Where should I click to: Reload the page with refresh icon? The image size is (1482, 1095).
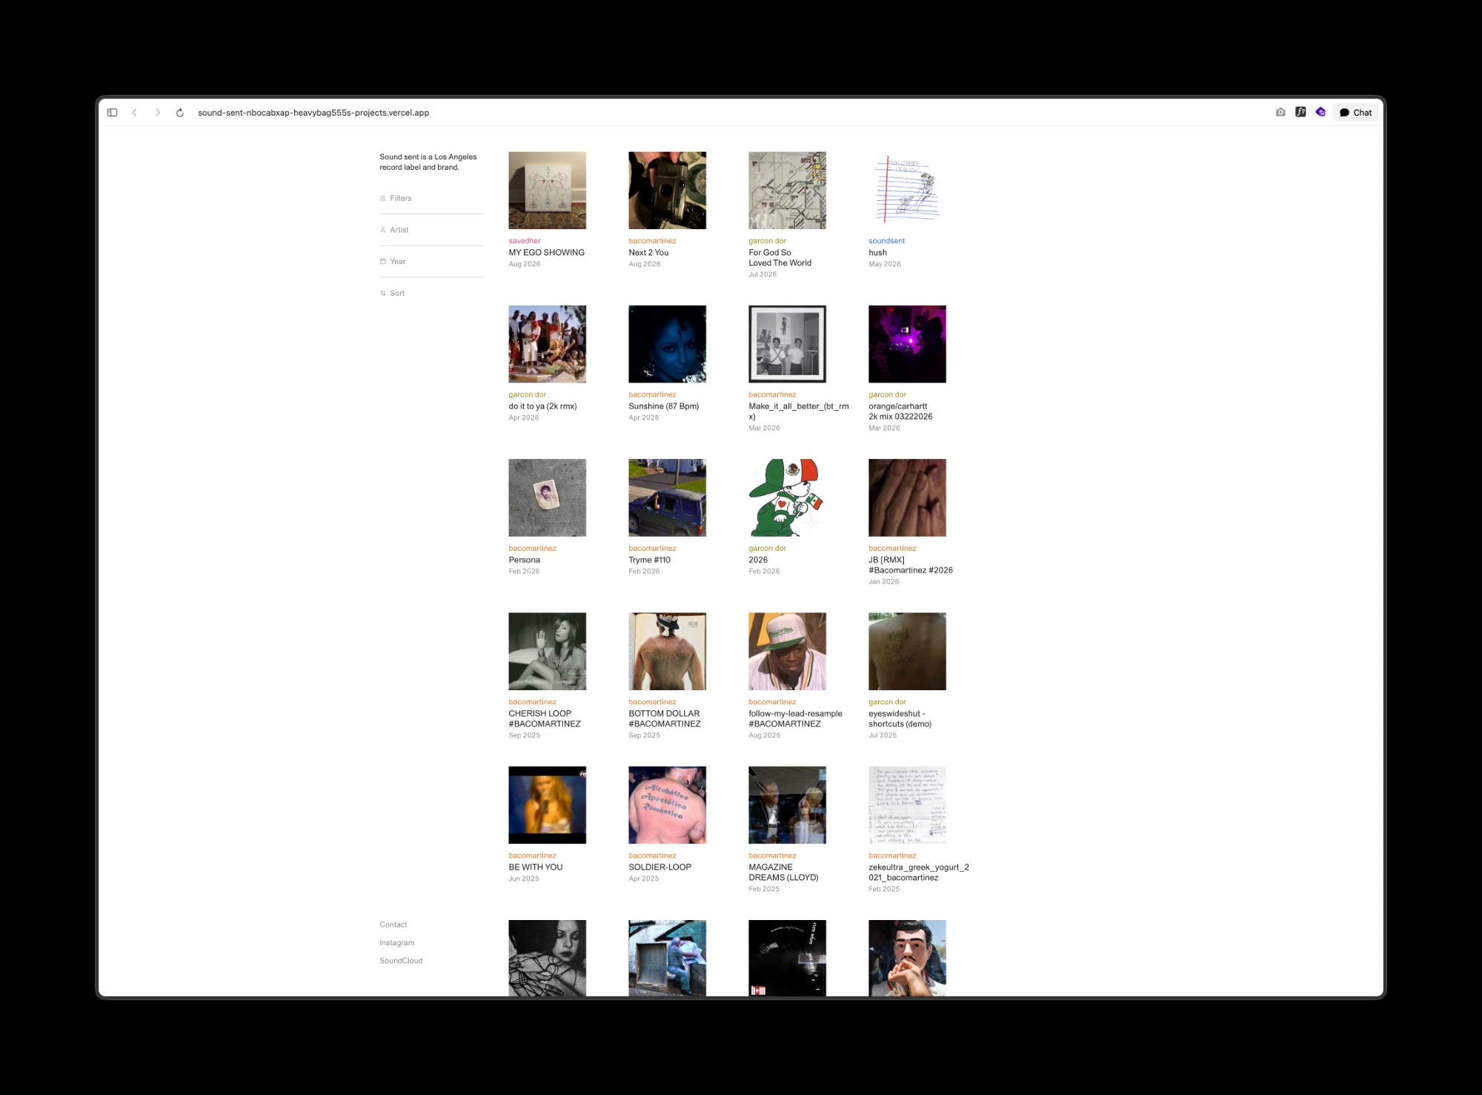tap(179, 113)
